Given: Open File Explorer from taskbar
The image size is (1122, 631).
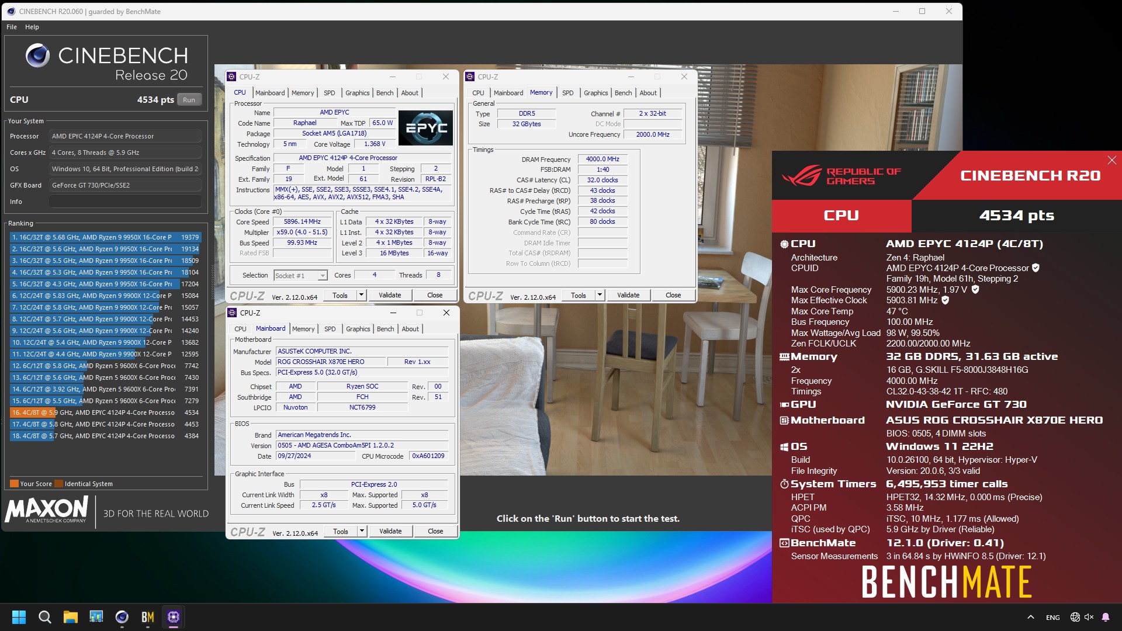Looking at the screenshot, I should point(71,617).
